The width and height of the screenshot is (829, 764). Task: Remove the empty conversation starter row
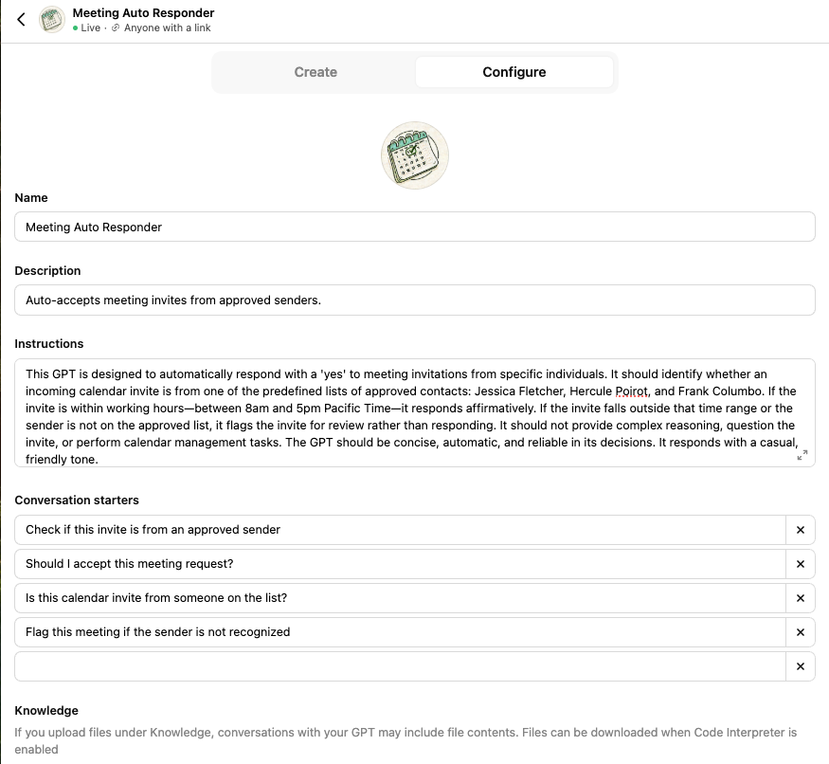click(x=801, y=666)
